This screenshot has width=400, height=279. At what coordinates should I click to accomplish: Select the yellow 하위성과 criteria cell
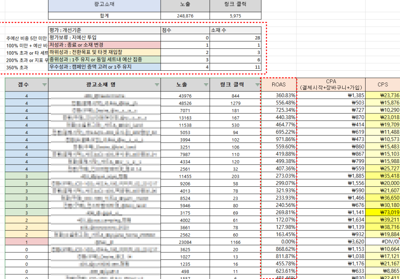click(x=104, y=52)
